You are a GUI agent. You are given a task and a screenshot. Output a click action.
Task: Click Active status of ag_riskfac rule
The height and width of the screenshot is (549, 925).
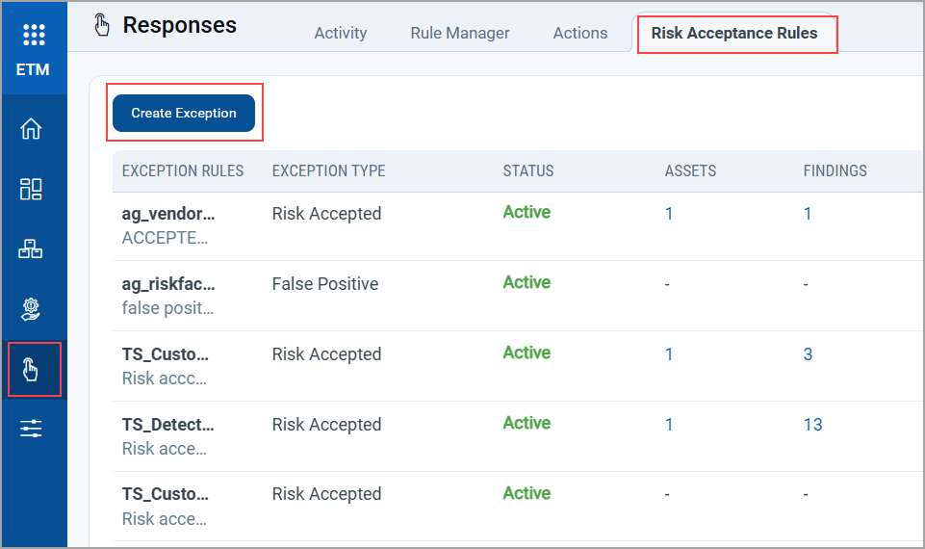[527, 283]
